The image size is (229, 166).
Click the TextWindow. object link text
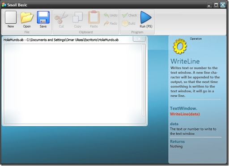click(183, 108)
